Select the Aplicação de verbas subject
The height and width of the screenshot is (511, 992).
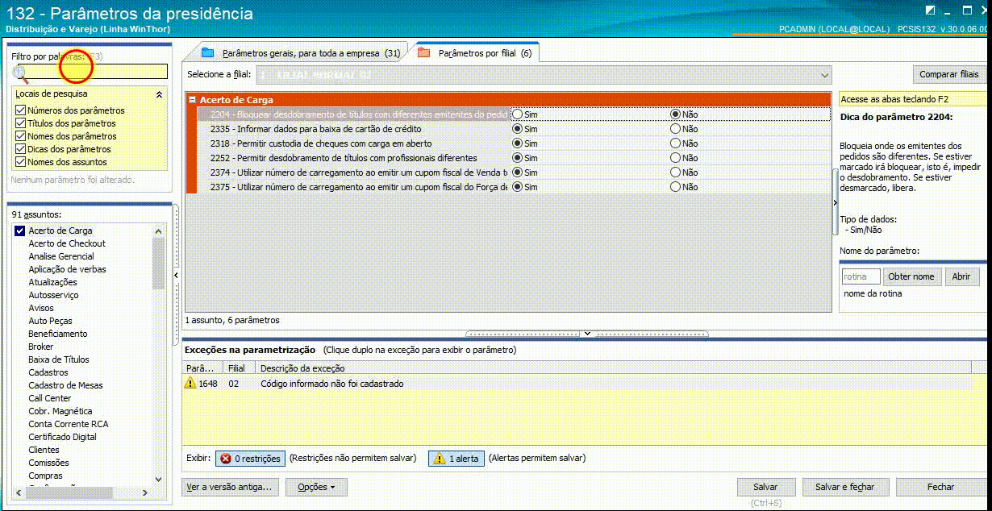(x=67, y=269)
